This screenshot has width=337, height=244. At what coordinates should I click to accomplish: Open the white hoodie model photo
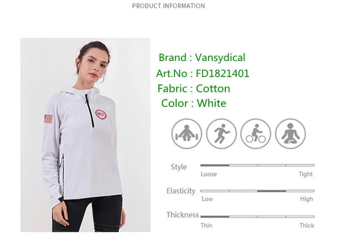coord(86,135)
